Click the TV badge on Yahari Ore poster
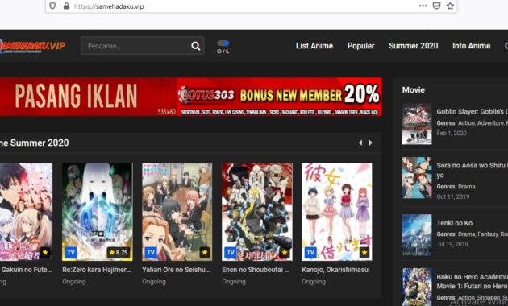Image resolution: width=508 pixels, height=306 pixels. [151, 252]
